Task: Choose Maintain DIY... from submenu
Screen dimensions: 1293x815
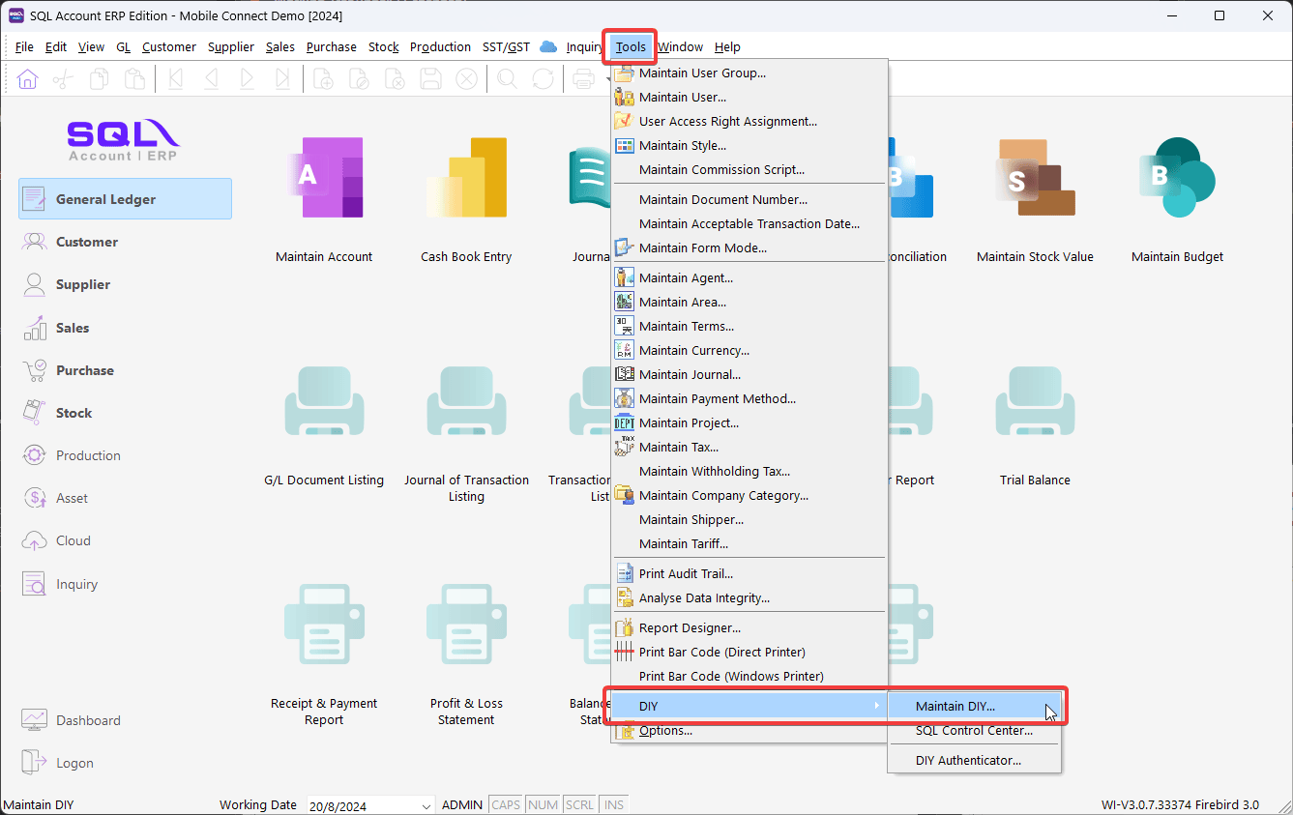Action: pos(955,707)
